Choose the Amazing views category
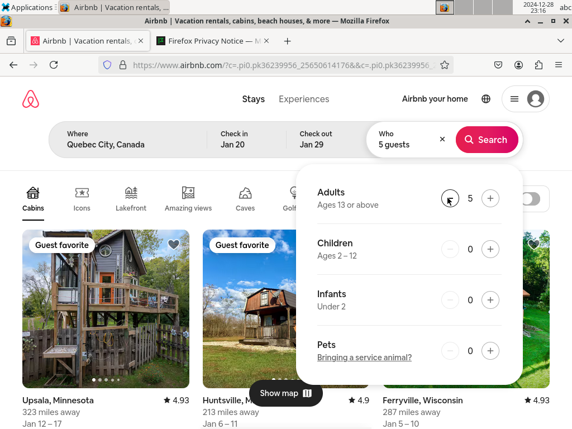 coord(188,199)
